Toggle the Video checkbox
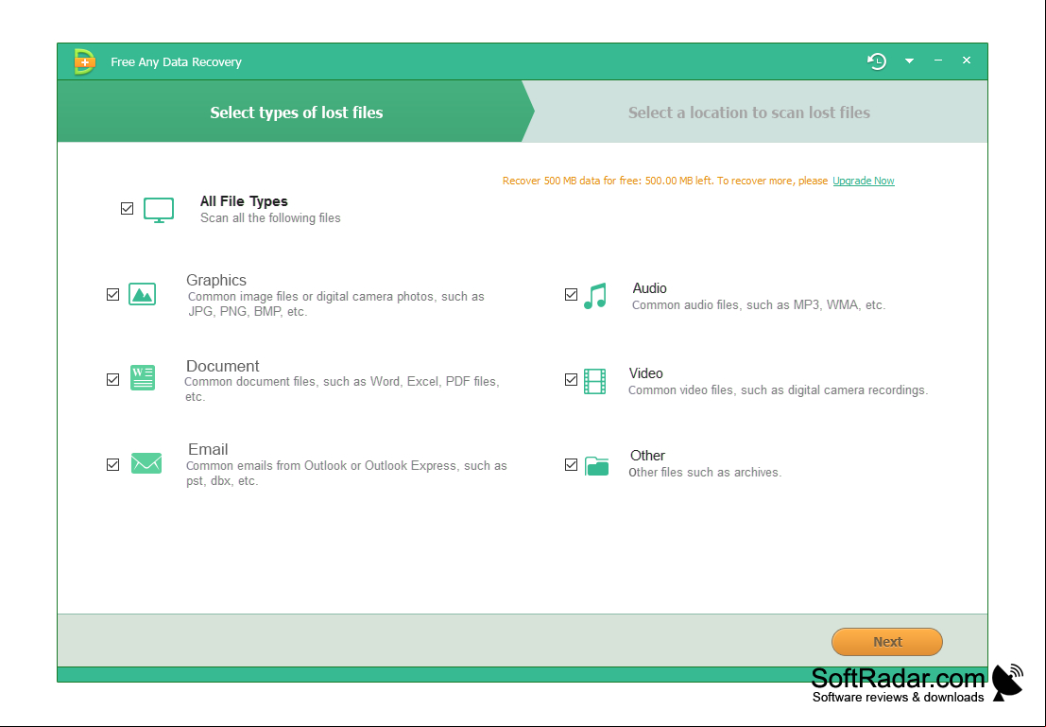The width and height of the screenshot is (1046, 727). 571,379
